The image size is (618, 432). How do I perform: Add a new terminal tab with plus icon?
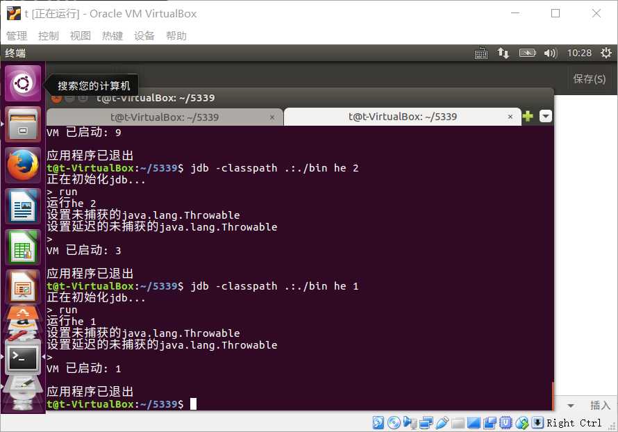coord(527,116)
